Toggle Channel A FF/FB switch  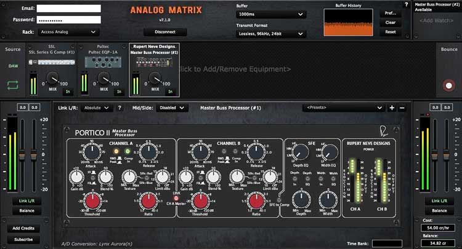(x=93, y=178)
